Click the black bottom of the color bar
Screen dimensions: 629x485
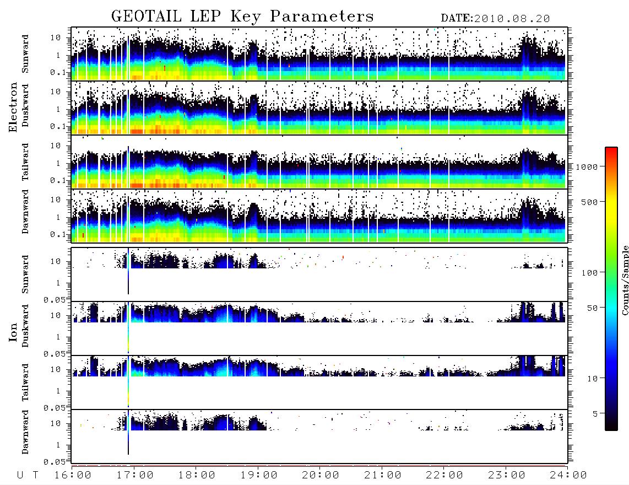pos(611,424)
